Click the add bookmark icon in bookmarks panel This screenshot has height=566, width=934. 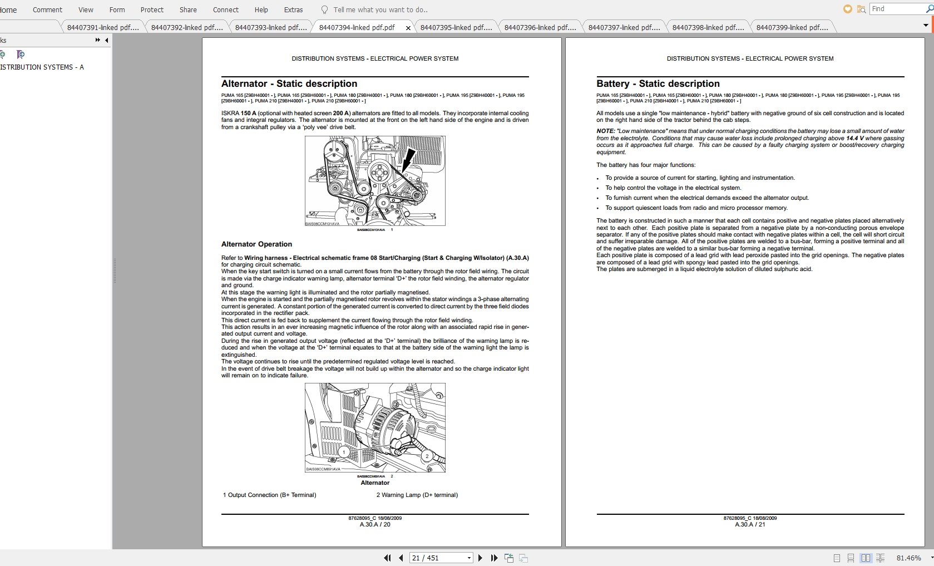click(2, 54)
